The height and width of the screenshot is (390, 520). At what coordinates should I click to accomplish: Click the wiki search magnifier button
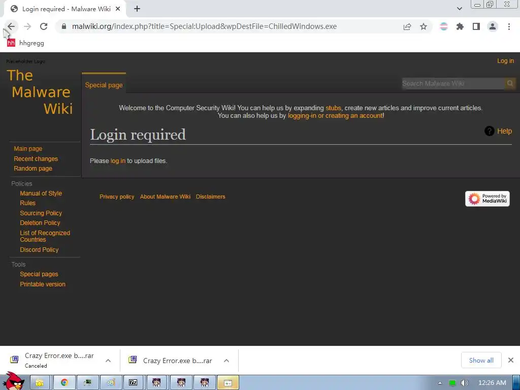510,84
